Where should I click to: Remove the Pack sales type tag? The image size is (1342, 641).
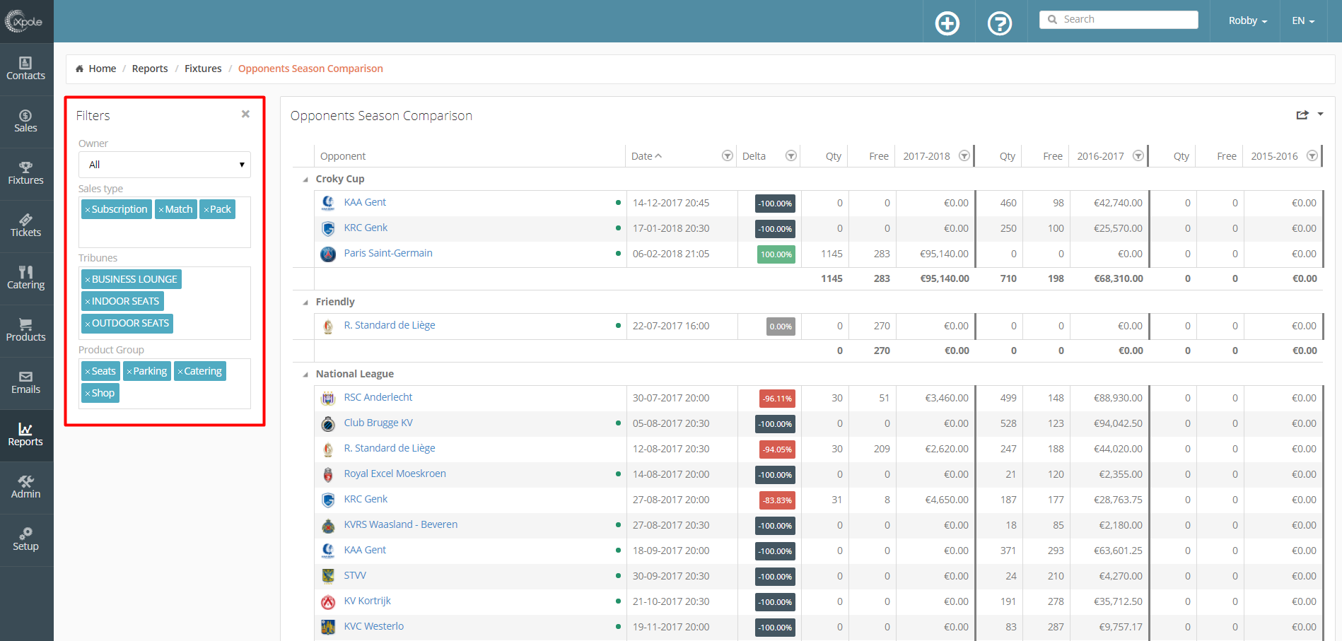point(206,210)
